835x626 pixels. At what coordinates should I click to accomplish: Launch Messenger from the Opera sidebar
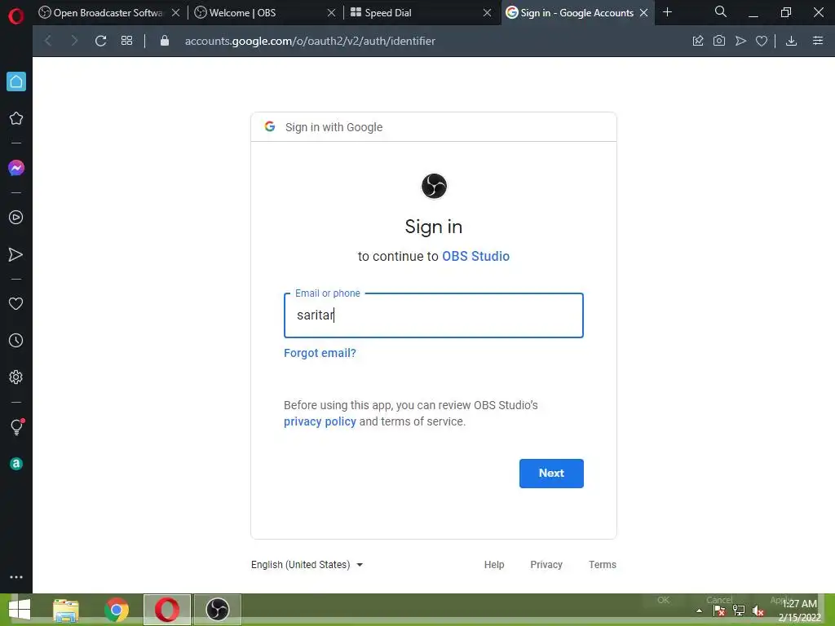pyautogui.click(x=16, y=168)
